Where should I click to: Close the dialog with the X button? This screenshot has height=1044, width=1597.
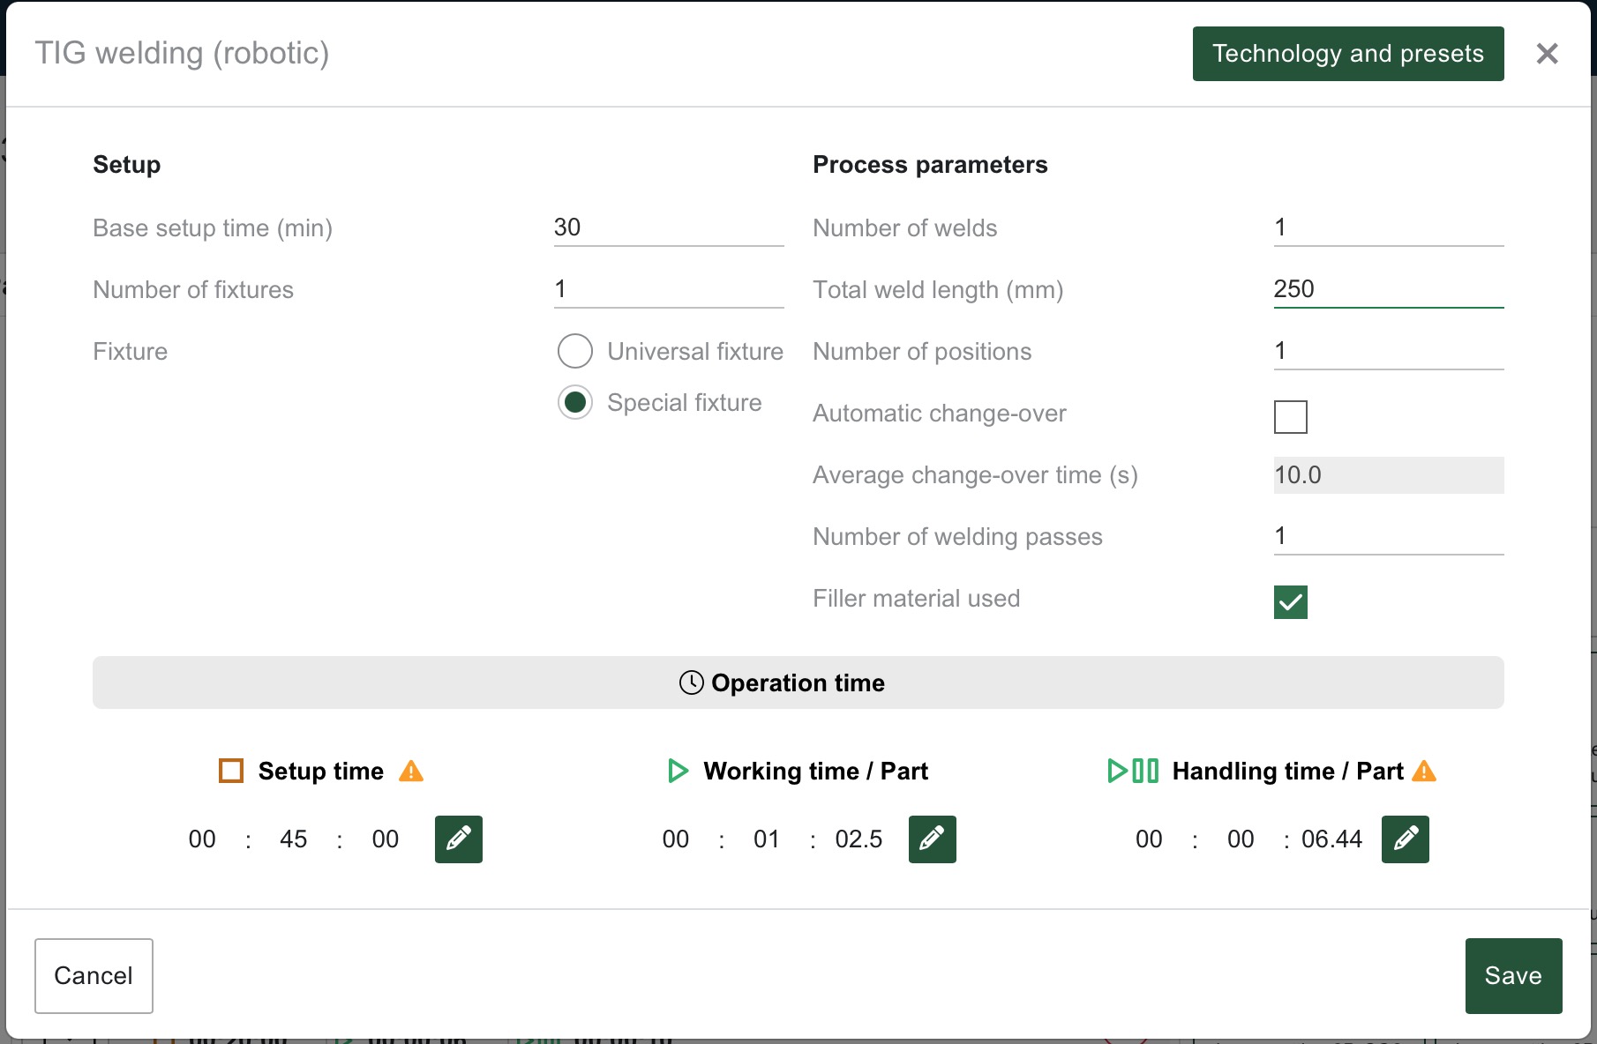coord(1547,54)
